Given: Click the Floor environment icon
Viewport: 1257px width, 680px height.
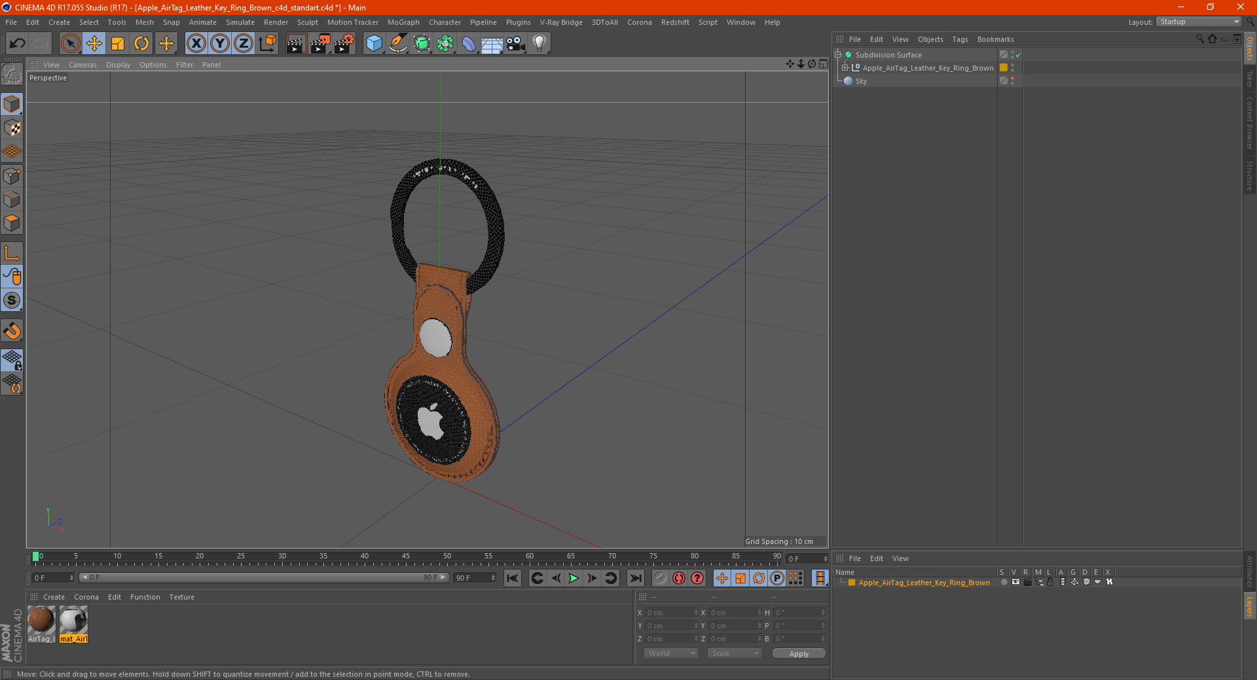Looking at the screenshot, I should [x=492, y=44].
